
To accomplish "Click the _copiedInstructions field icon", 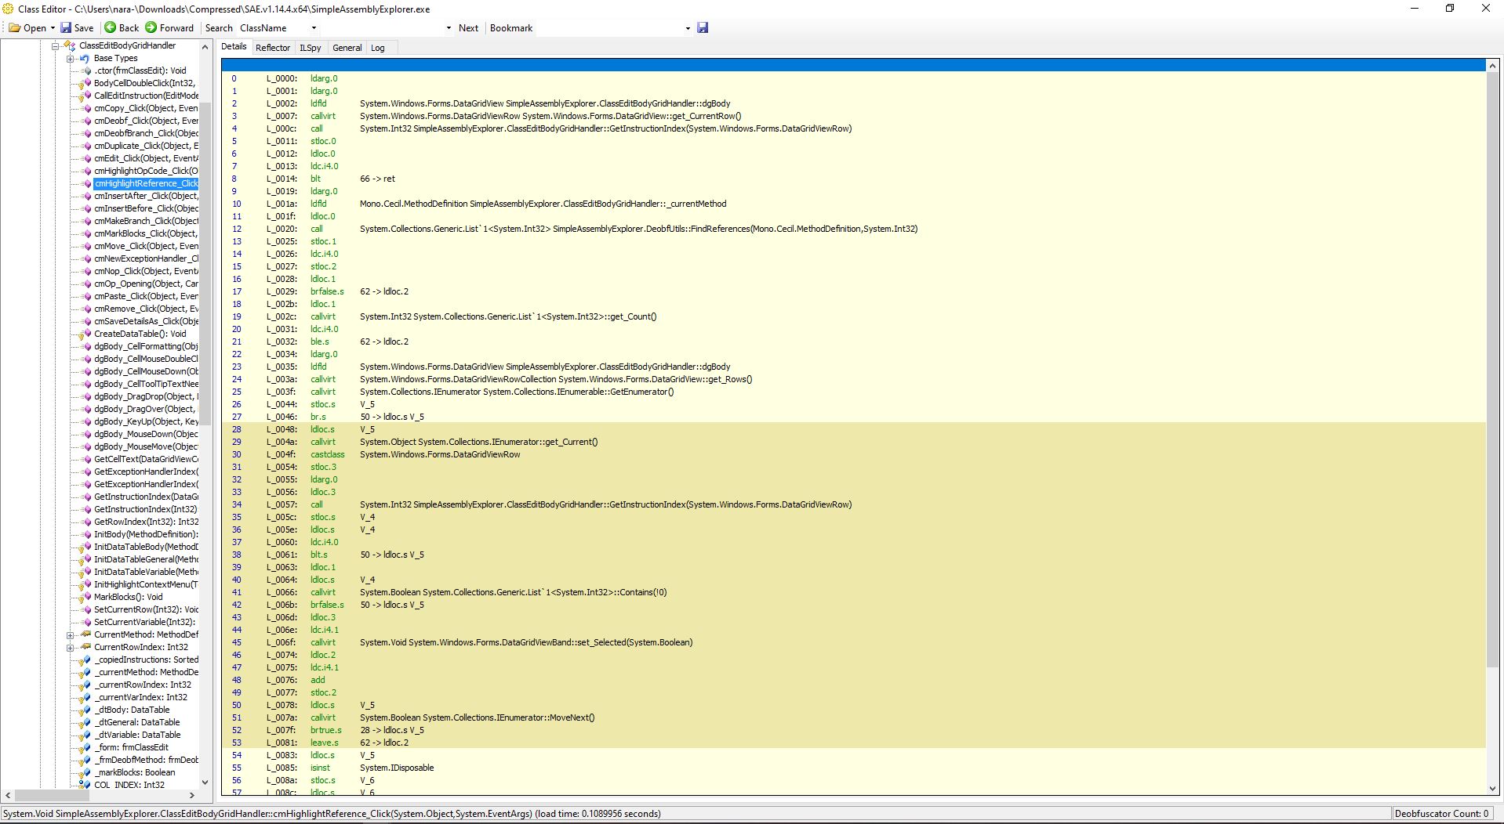I will coord(85,660).
